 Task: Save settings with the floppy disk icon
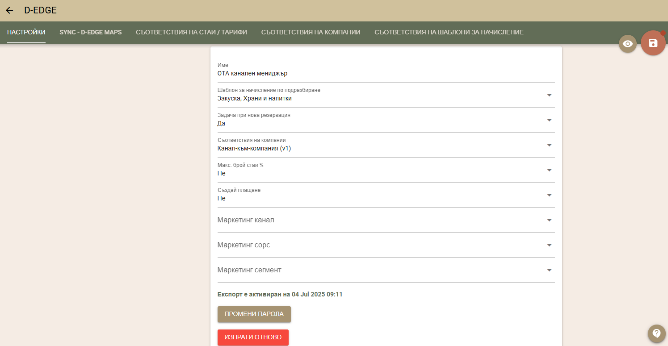pyautogui.click(x=653, y=43)
